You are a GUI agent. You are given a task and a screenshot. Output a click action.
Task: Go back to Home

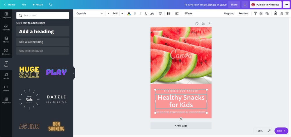point(10,5)
